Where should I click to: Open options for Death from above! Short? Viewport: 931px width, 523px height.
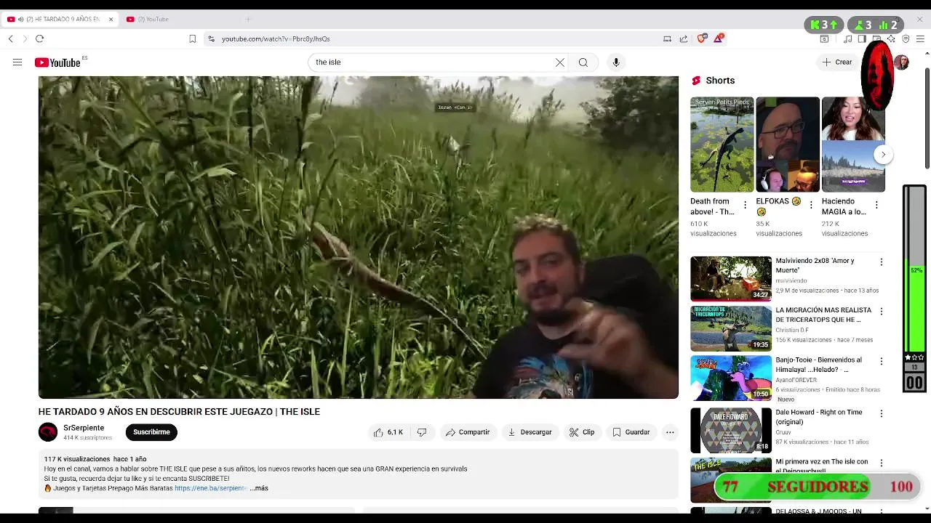tap(745, 206)
